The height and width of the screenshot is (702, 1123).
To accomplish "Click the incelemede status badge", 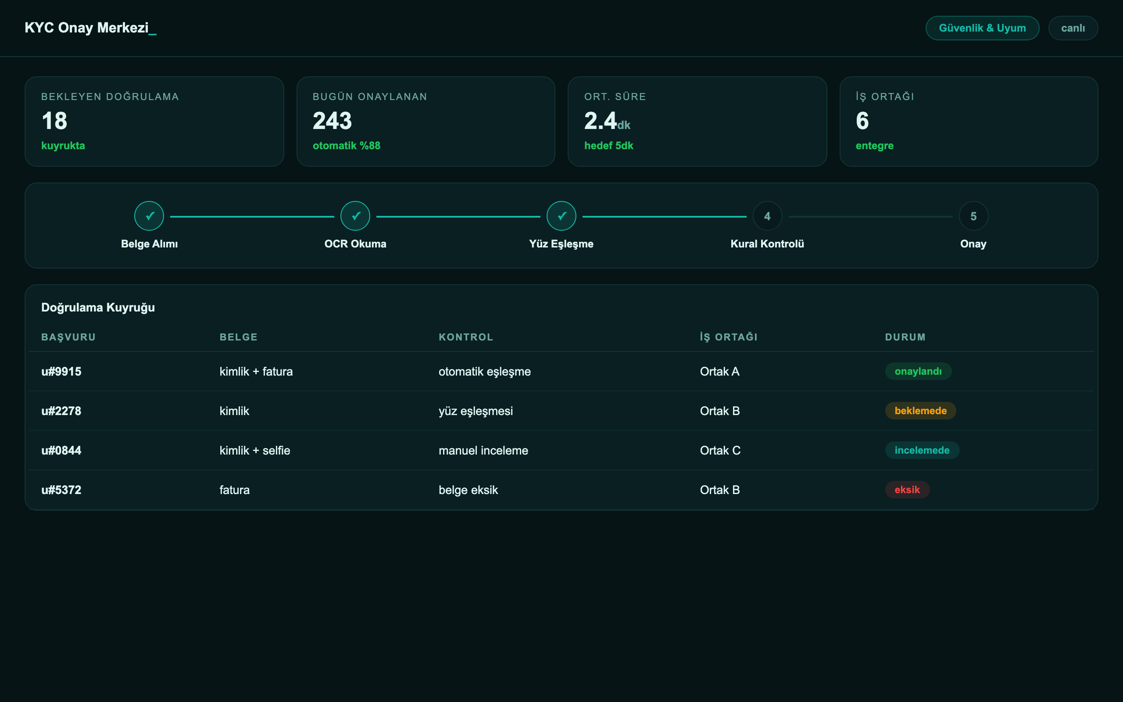I will [x=922, y=450].
